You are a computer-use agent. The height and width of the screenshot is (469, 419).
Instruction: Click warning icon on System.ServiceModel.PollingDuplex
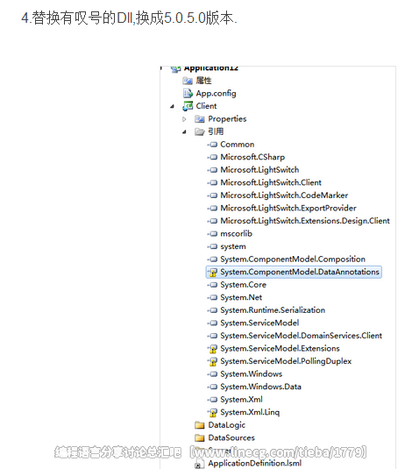(213, 362)
